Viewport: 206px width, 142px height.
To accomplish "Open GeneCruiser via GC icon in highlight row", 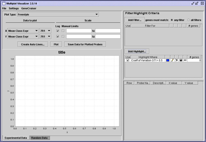I will 185,60.
